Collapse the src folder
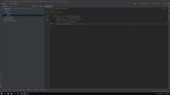Image resolution: width=170 pixels, height=95 pixels. pyautogui.click(x=5, y=12)
